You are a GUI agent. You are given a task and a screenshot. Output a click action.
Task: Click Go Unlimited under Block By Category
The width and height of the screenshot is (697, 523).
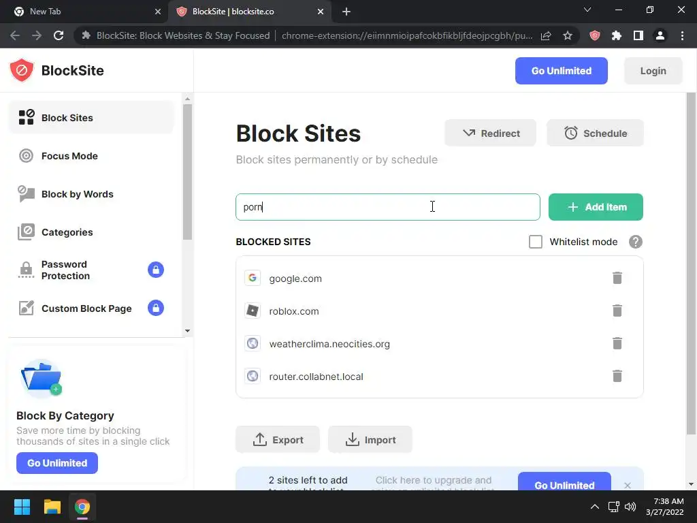pyautogui.click(x=57, y=463)
